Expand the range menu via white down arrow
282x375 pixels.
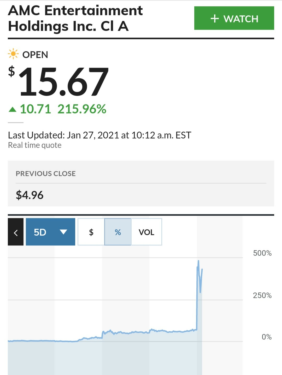(63, 232)
